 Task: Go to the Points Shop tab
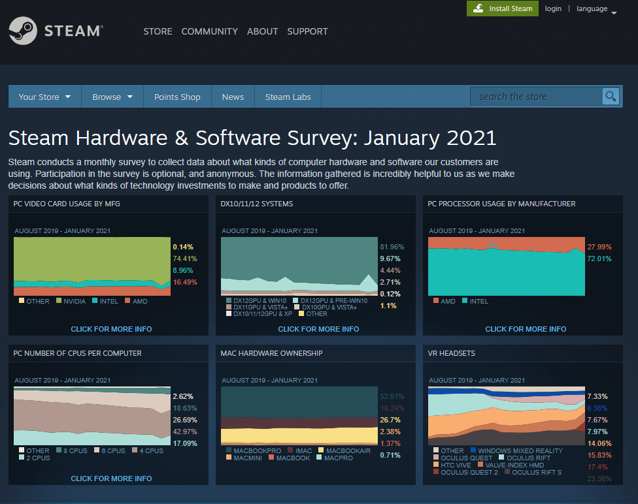pos(177,97)
